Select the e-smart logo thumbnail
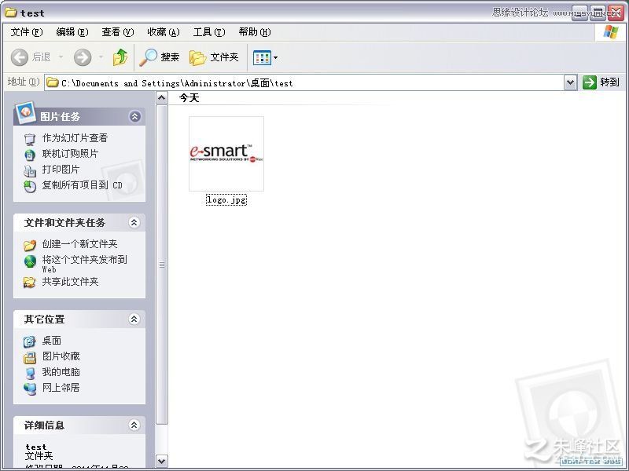Image resolution: width=629 pixels, height=471 pixels. [x=226, y=154]
